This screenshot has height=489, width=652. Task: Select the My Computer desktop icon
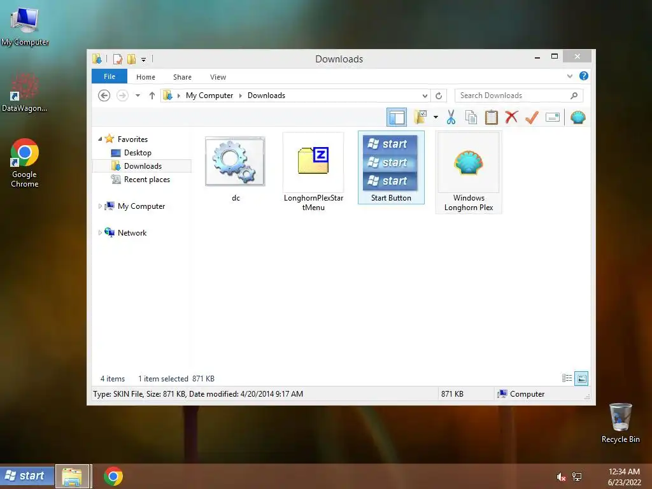(x=25, y=26)
